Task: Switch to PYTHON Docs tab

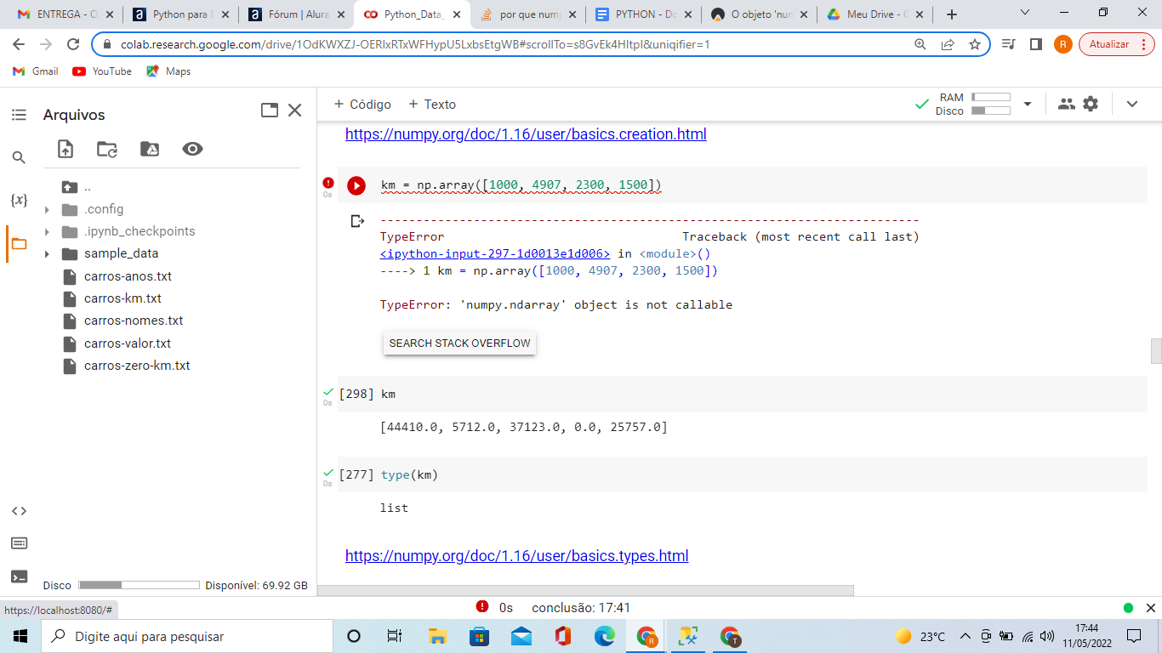Action: [643, 14]
